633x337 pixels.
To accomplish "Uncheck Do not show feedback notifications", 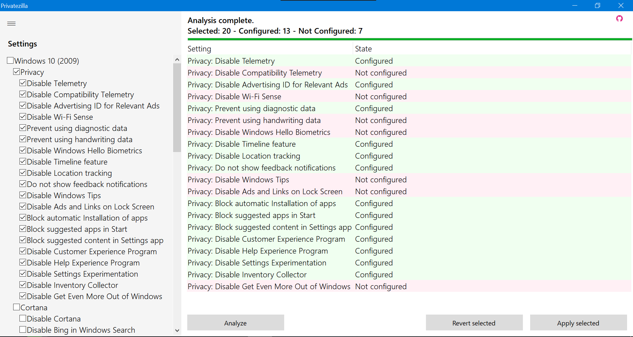I will click(23, 184).
